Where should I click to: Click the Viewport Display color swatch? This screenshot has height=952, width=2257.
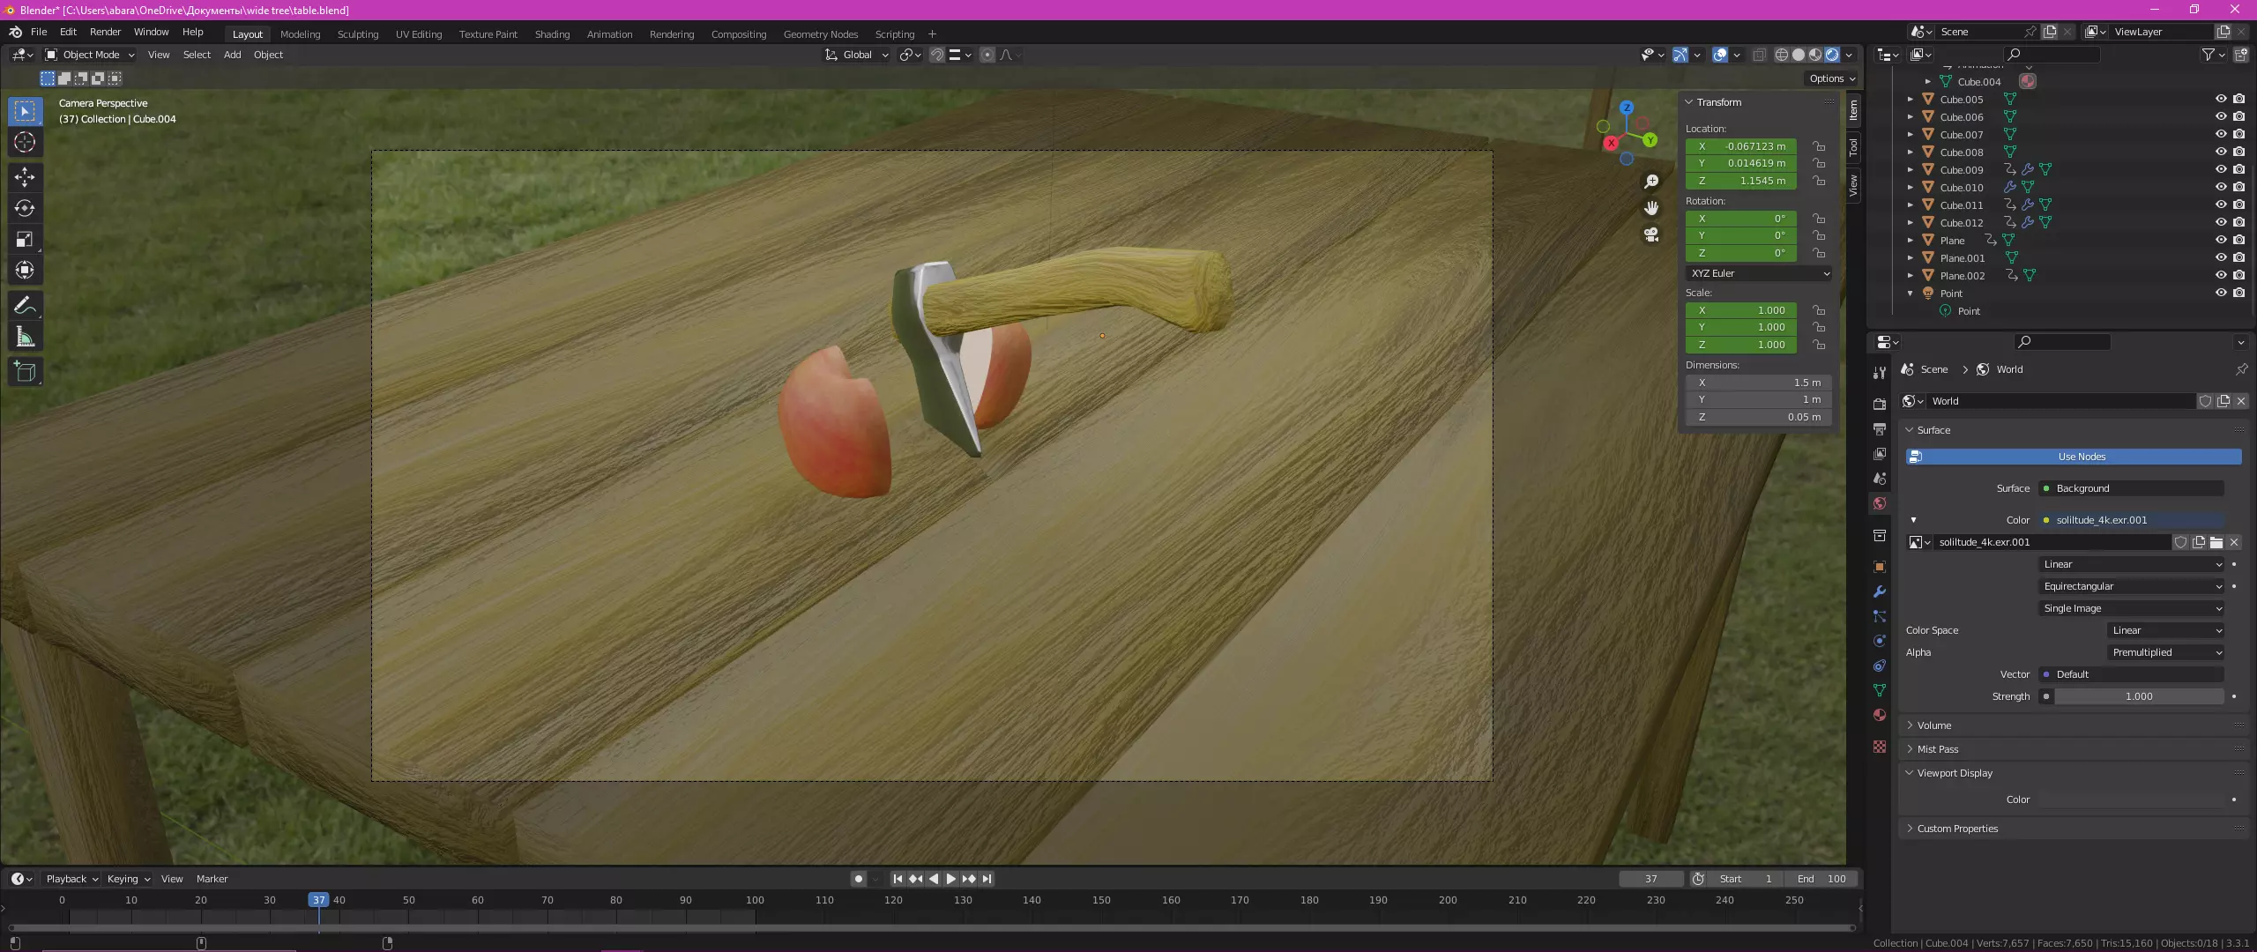tap(2131, 800)
